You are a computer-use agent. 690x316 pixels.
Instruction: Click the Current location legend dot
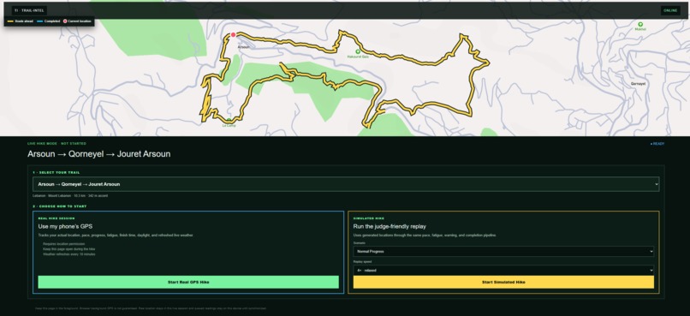[65, 21]
